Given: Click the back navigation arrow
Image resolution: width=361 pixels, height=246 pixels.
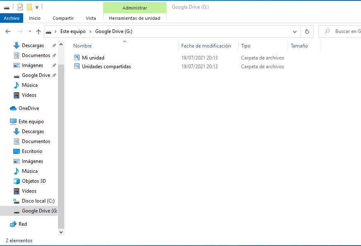Looking at the screenshot, I should [x=8, y=31].
